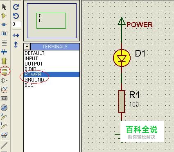Click the POWER terminal arrow in schematic
174x152 pixels.
pyautogui.click(x=122, y=21)
